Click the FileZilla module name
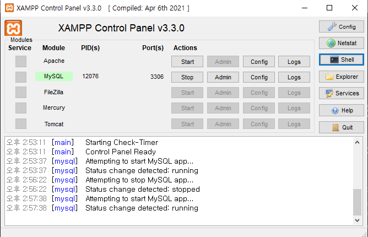The height and width of the screenshot is (237, 368). (x=53, y=92)
